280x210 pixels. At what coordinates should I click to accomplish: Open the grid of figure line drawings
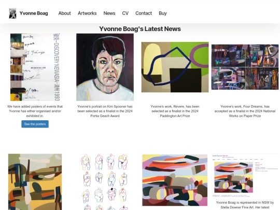point(105,182)
